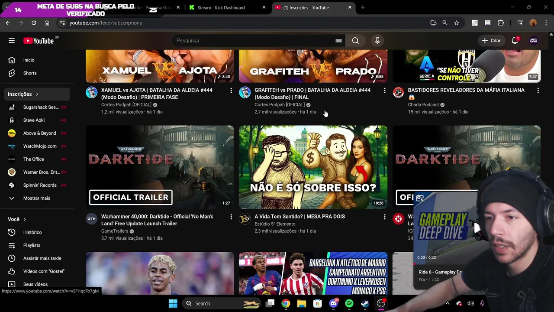Click the address bar URL

tap(106, 23)
